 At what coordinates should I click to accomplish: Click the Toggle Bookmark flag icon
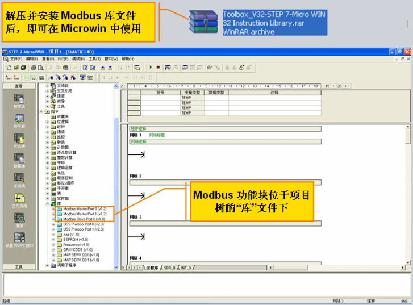coord(51,77)
